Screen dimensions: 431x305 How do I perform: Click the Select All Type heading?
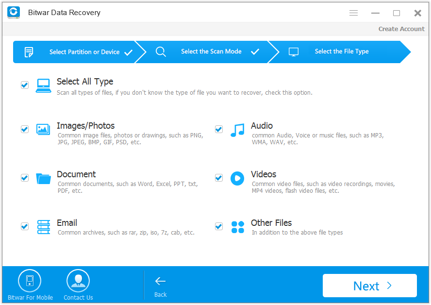[85, 82]
